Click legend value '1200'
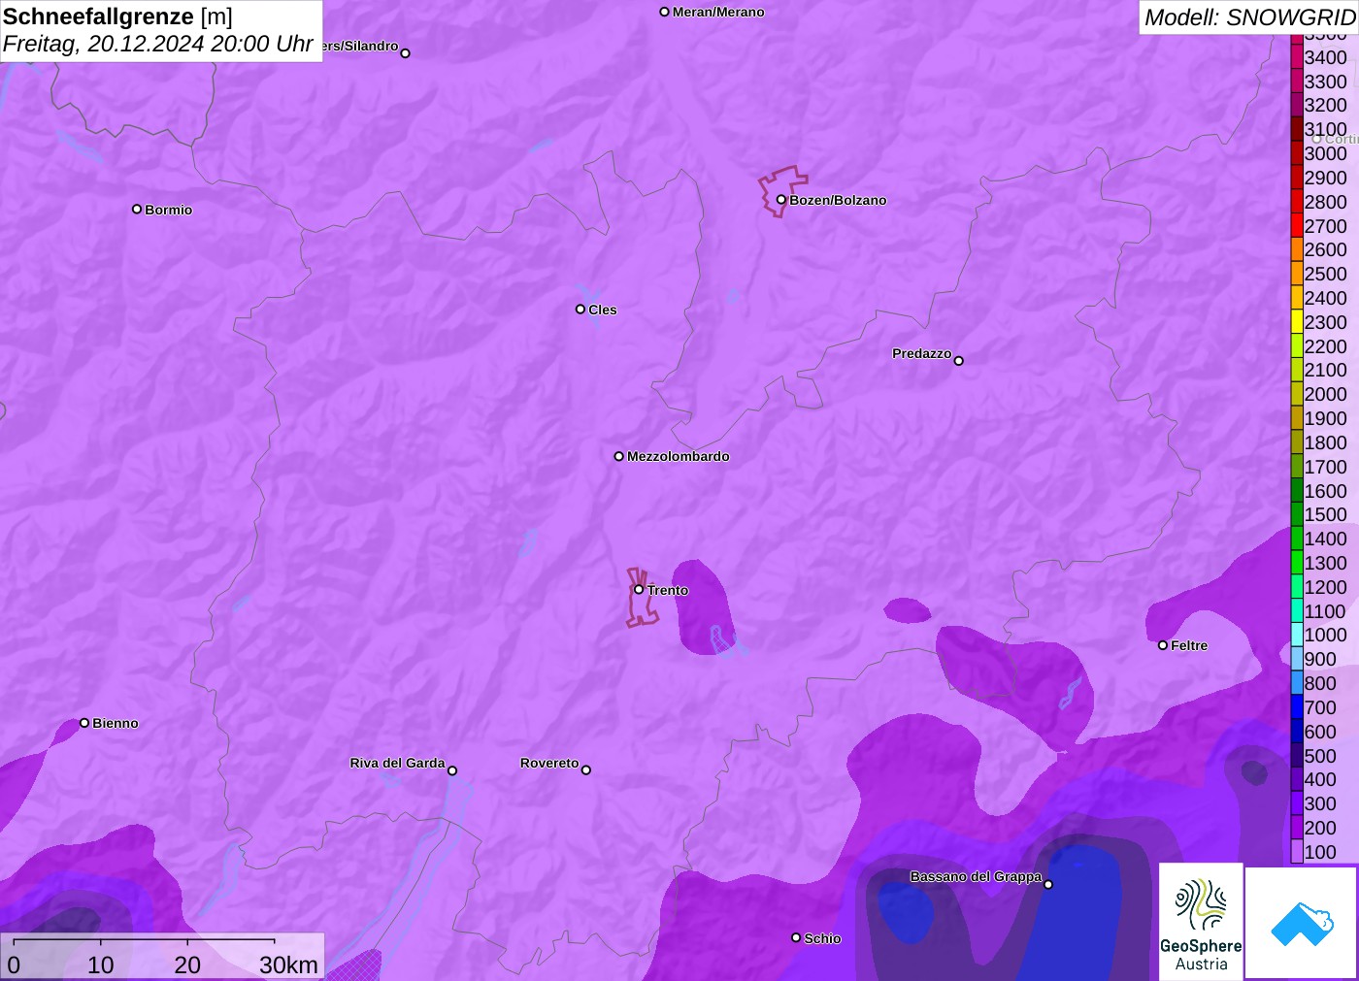The image size is (1359, 981). 1325,587
